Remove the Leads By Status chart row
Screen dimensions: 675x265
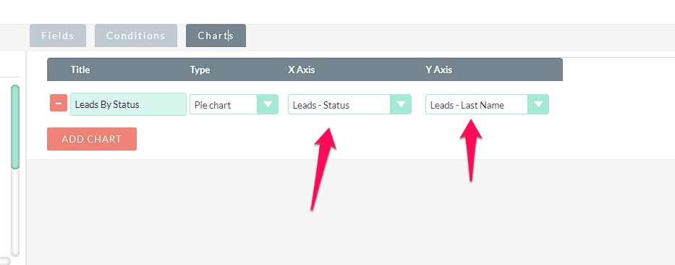[x=59, y=103]
